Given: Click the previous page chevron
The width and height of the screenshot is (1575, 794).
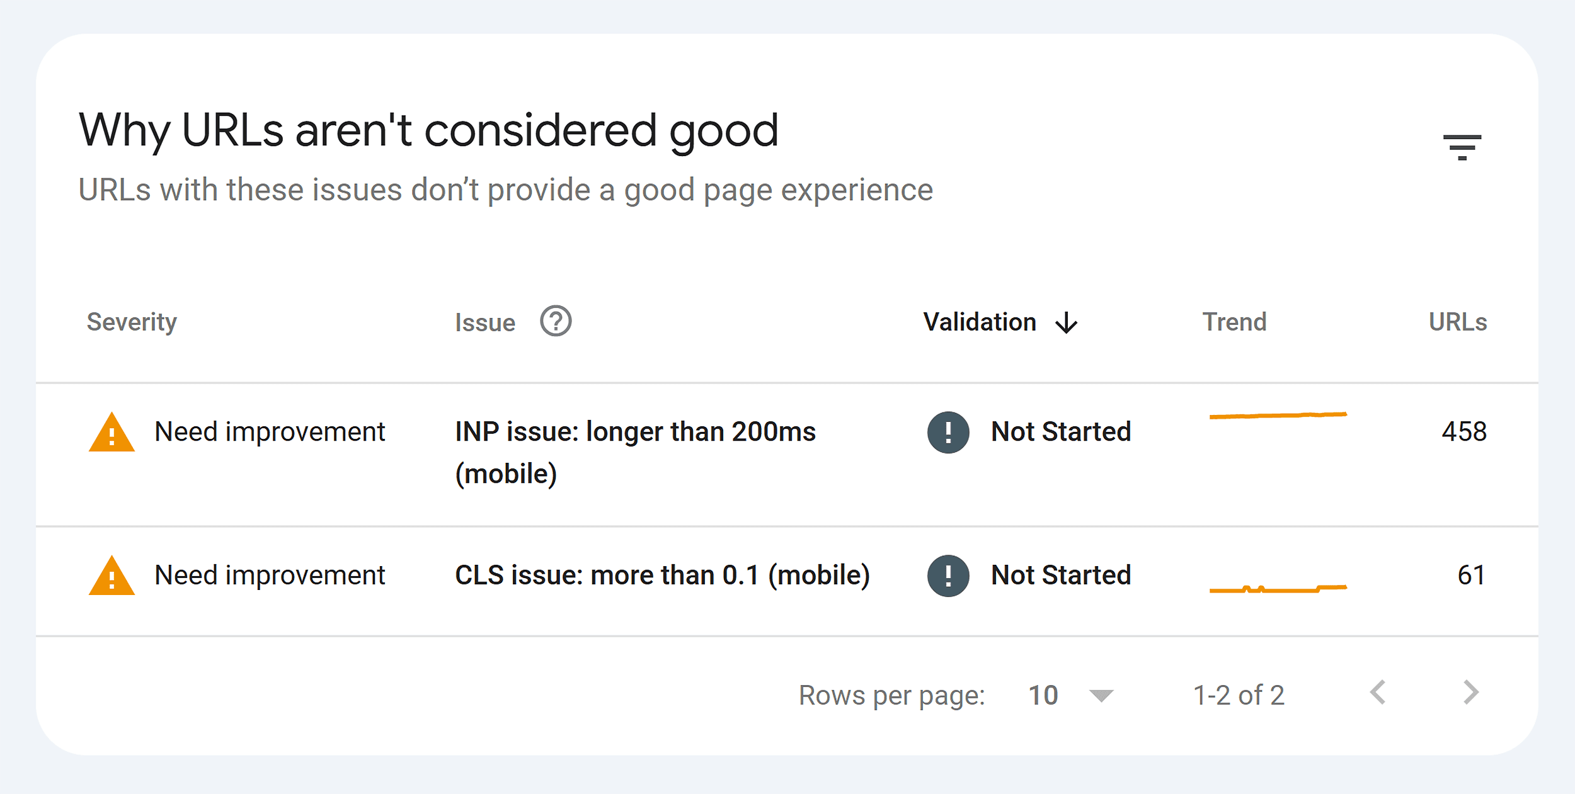Looking at the screenshot, I should coord(1378,693).
